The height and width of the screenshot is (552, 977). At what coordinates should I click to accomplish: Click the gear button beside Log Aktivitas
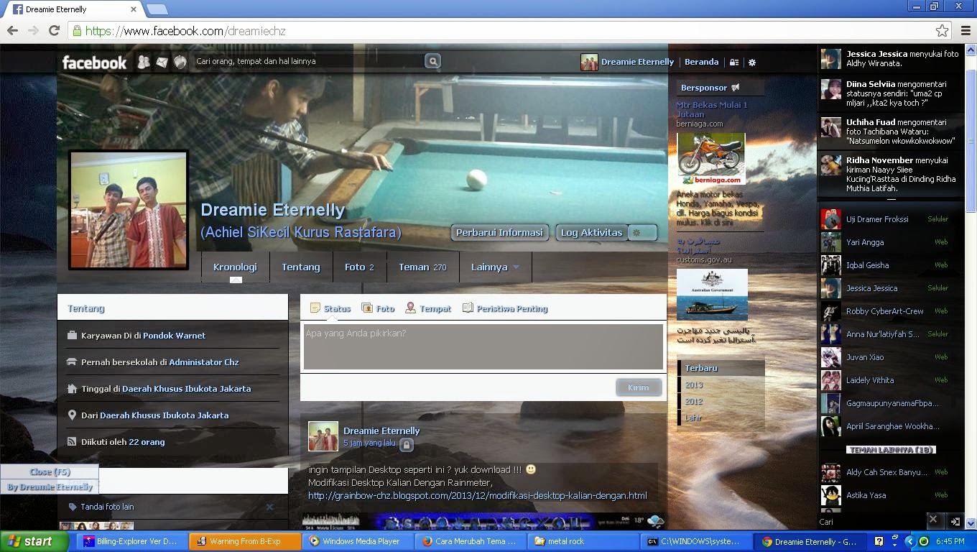point(642,233)
